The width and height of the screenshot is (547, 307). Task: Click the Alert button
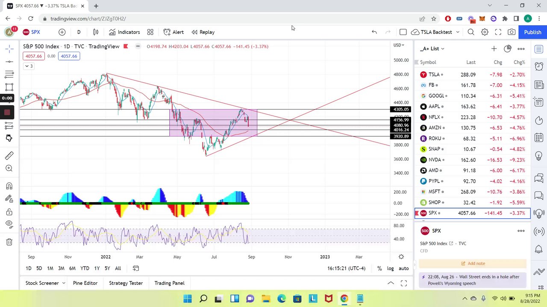(174, 32)
